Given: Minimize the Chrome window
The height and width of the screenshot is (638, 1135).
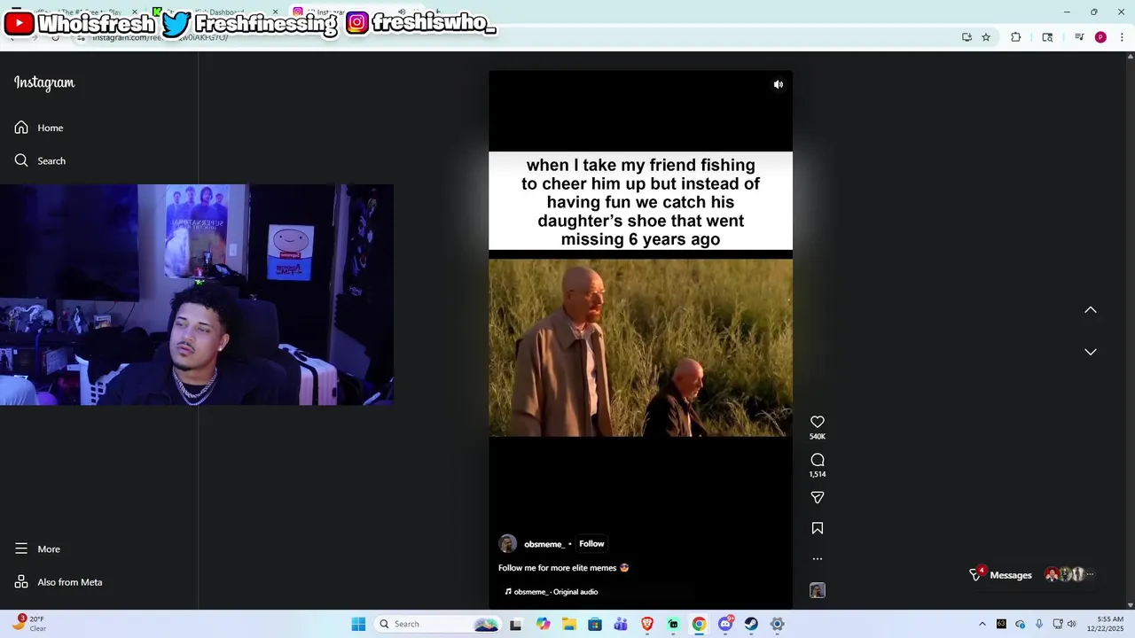Looking at the screenshot, I should pos(1067,12).
